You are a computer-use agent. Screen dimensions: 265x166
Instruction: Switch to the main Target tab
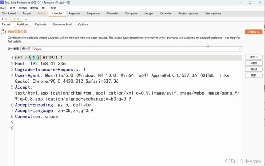tap(27, 13)
